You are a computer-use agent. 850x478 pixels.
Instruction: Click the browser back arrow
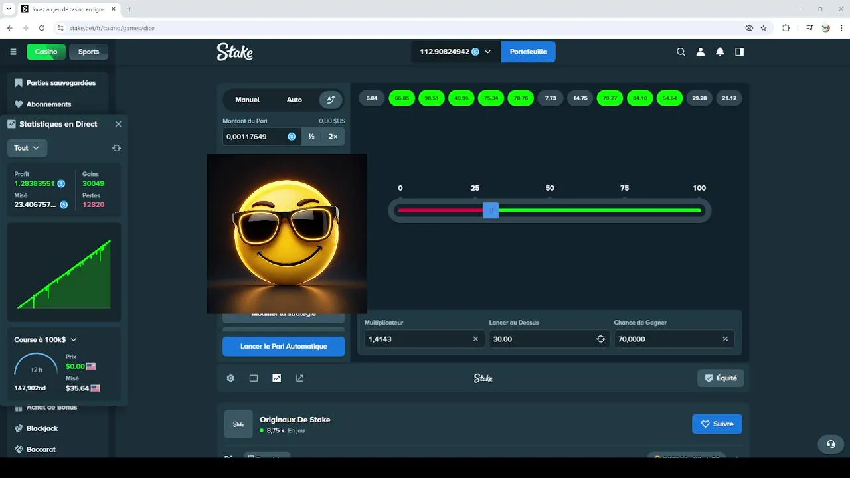[x=10, y=28]
